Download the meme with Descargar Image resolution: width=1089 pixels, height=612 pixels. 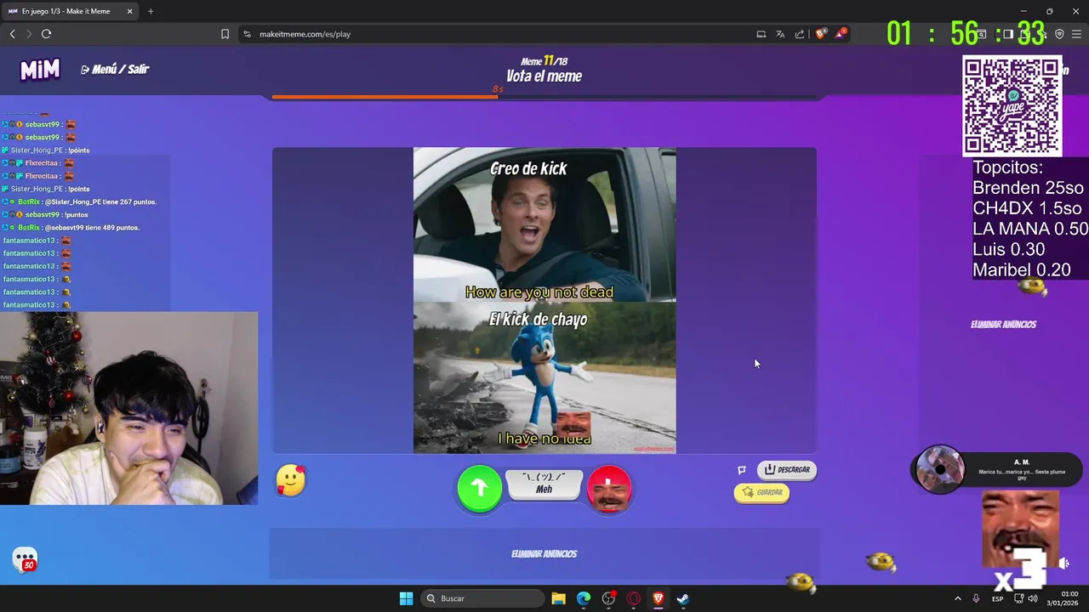[787, 469]
